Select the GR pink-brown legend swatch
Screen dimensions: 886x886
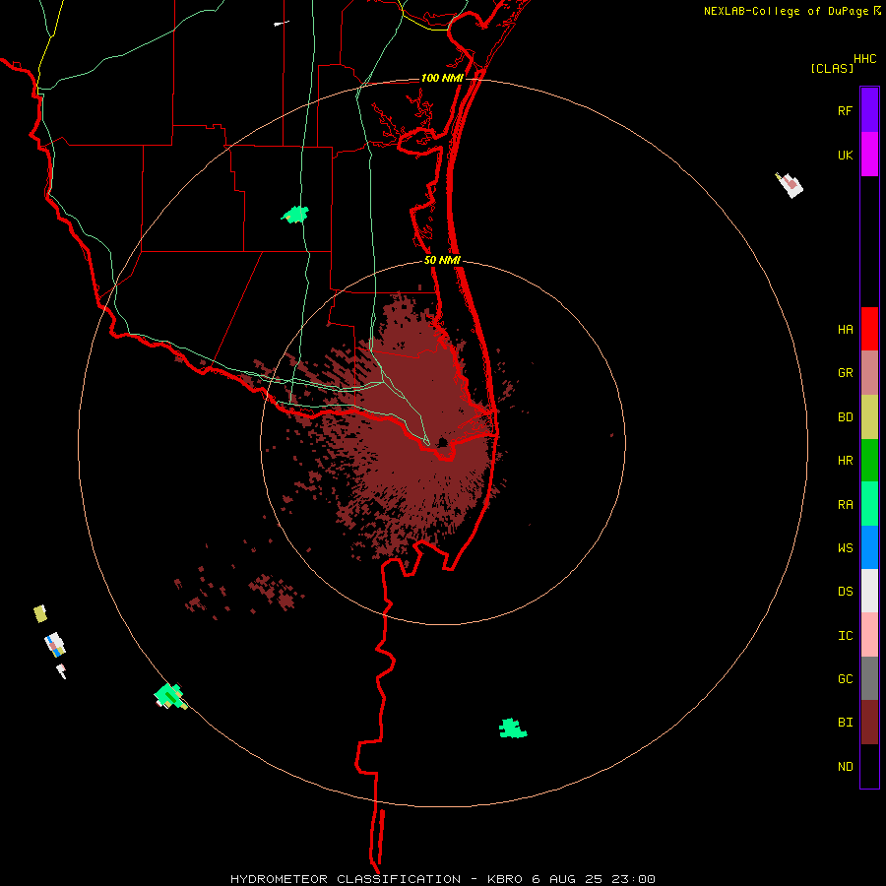pyautogui.click(x=869, y=373)
